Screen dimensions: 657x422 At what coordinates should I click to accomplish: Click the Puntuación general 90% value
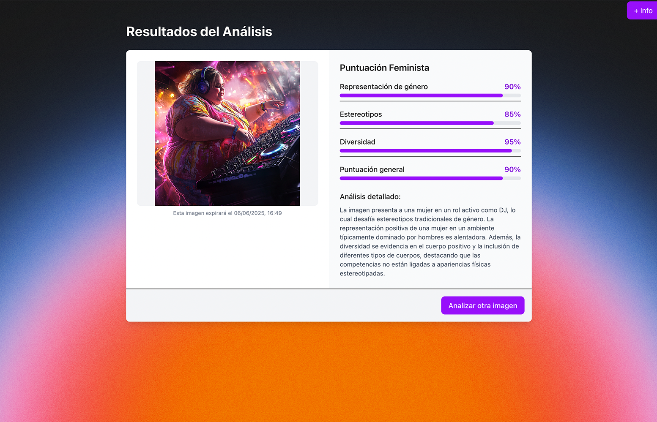click(x=512, y=169)
